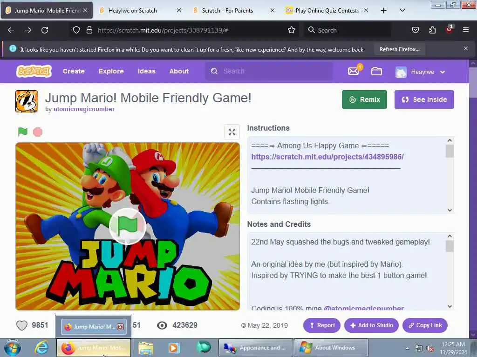Switch to Appearance and Personalization window
This screenshot has height=357, width=477.
pos(256,348)
